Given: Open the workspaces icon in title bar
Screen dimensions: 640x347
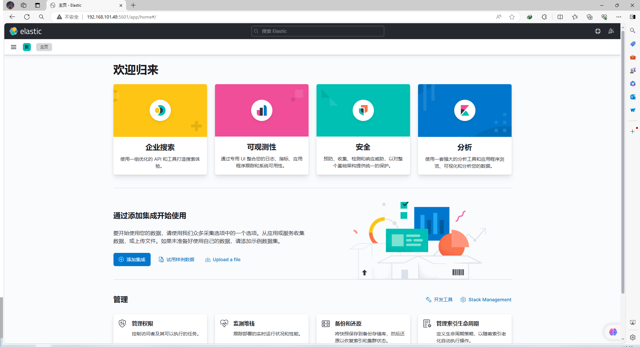Looking at the screenshot, I should click(x=24, y=5).
